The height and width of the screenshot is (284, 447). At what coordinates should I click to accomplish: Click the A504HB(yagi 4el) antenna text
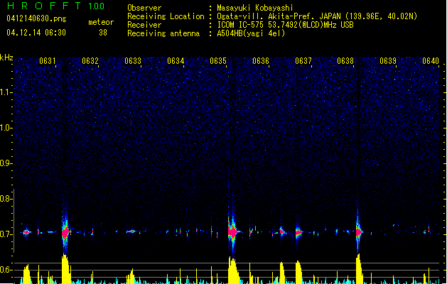pos(251,33)
